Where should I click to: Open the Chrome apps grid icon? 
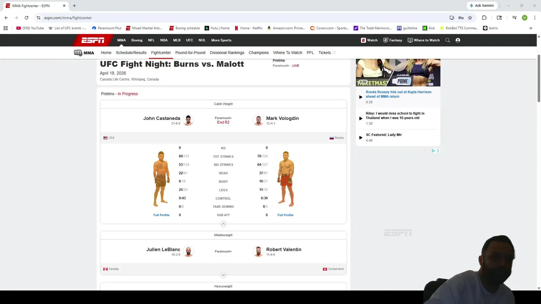click(x=5, y=28)
